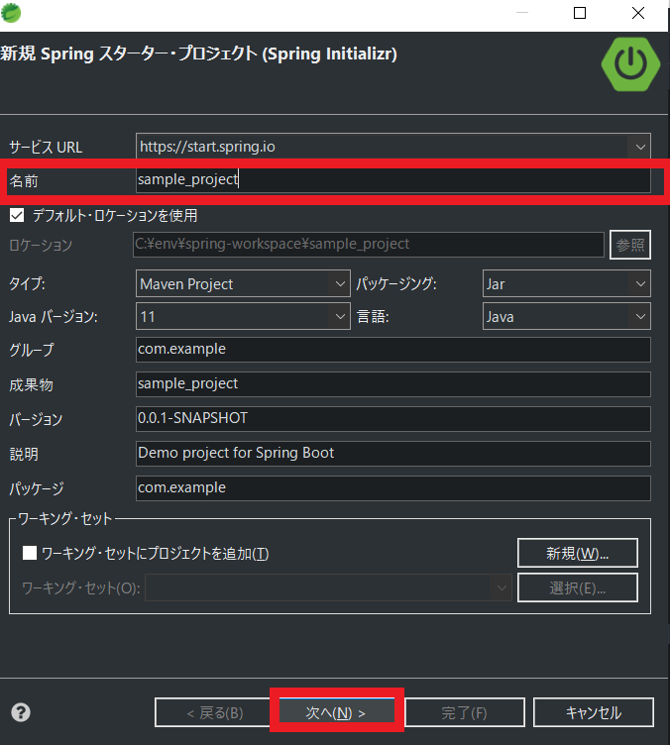Click the 参照 browse button
Screen dimensions: 670x745
click(630, 245)
